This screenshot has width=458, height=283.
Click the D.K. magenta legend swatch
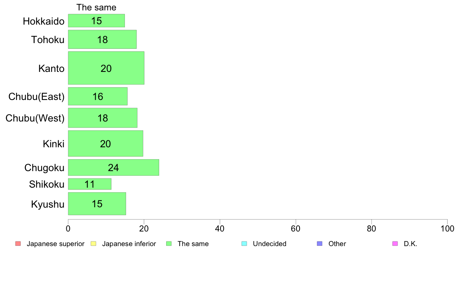pyautogui.click(x=395, y=244)
